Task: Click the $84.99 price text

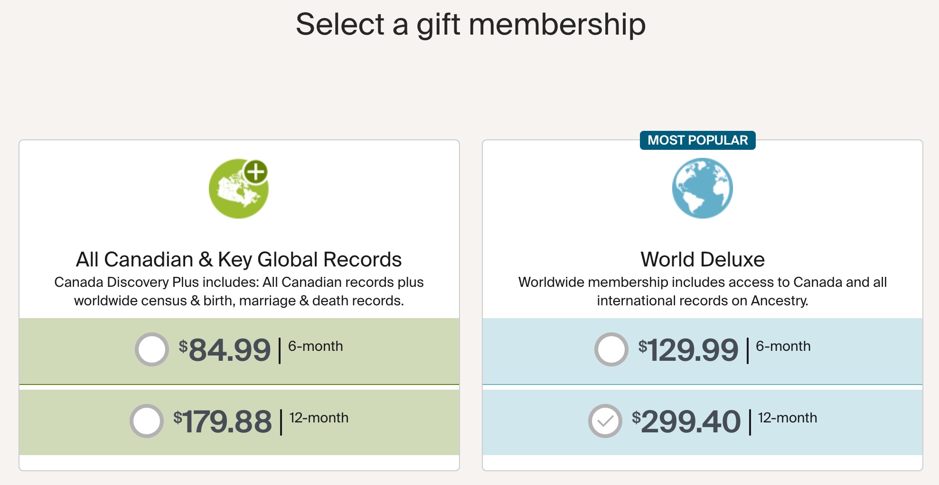Action: point(225,350)
